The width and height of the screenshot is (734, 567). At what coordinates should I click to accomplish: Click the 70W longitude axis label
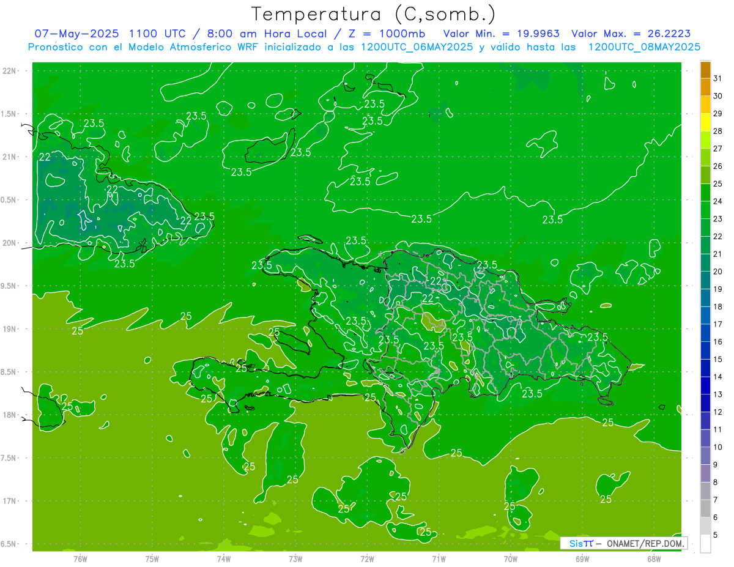pyautogui.click(x=511, y=558)
